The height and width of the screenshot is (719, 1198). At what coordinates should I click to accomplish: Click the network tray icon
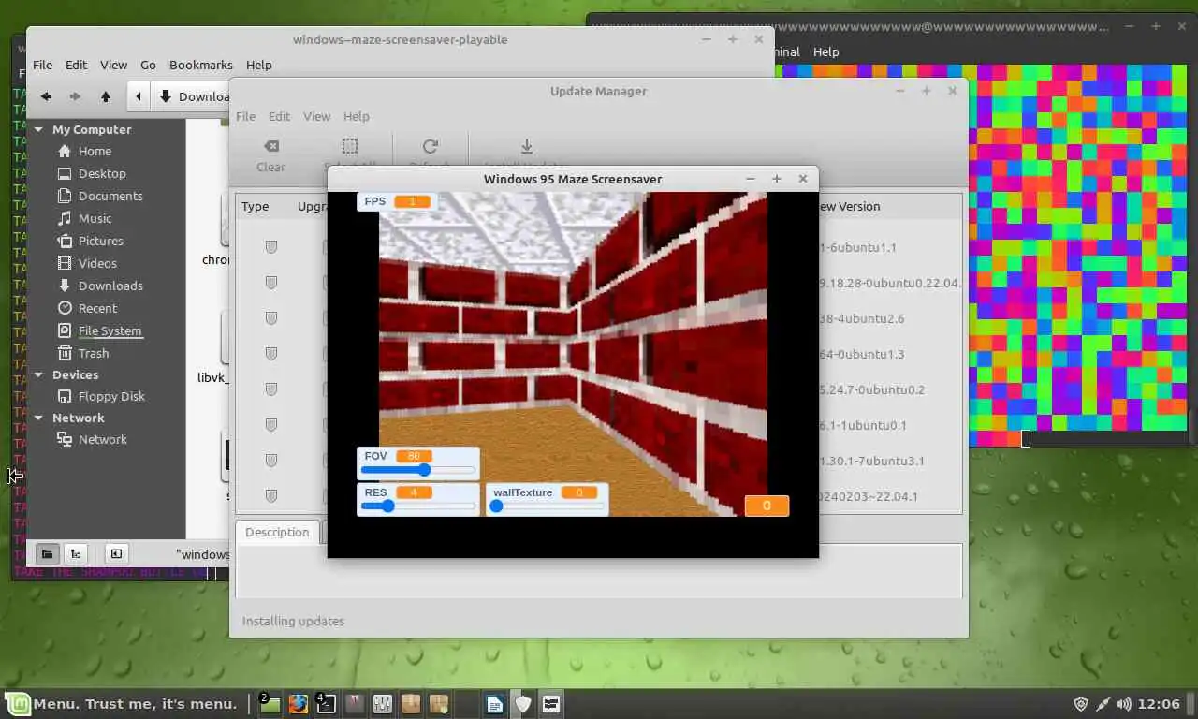point(1103,703)
